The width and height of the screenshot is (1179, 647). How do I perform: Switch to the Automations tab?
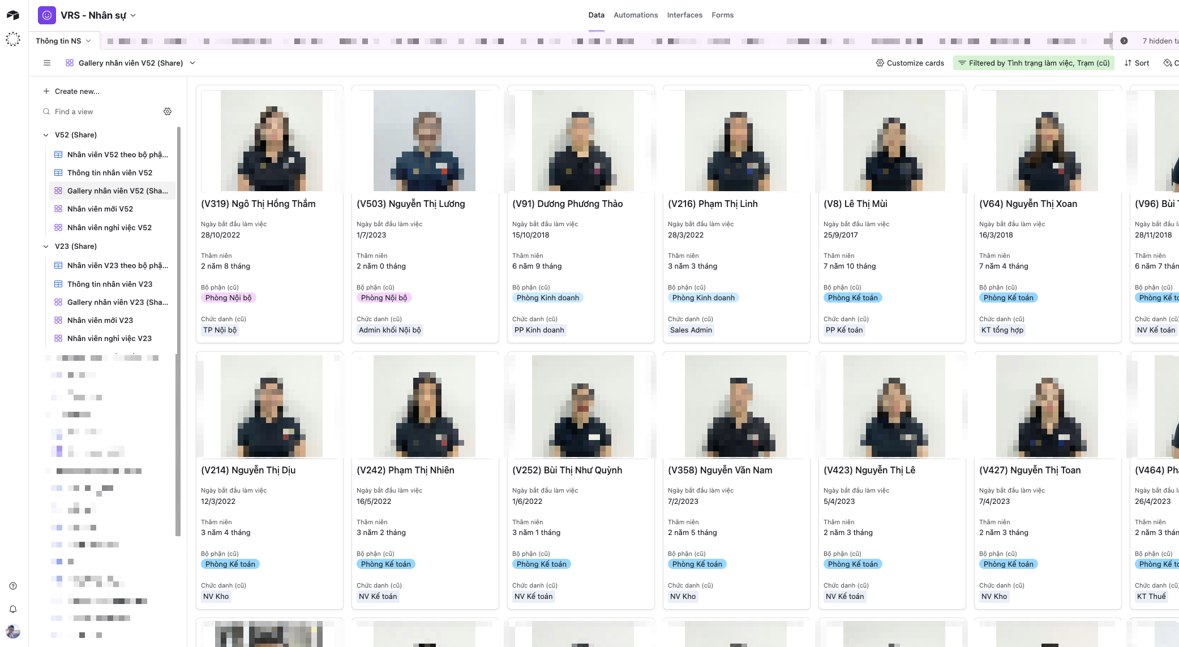636,15
